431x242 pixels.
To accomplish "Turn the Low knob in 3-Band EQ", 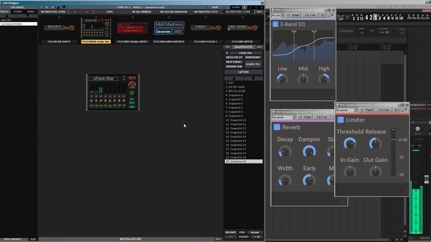I will tap(282, 79).
